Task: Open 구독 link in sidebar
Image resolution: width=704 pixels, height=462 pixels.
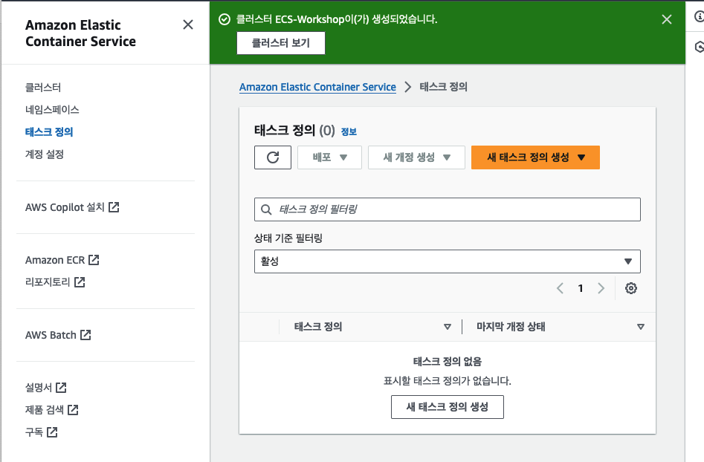Action: point(34,432)
